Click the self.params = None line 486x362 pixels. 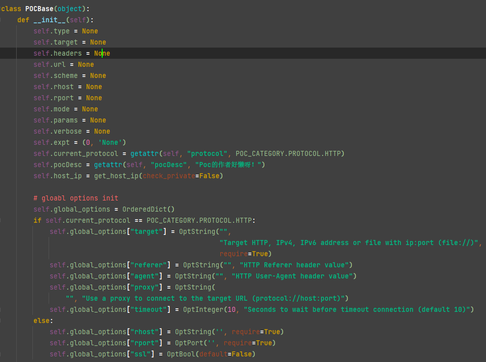coord(70,120)
